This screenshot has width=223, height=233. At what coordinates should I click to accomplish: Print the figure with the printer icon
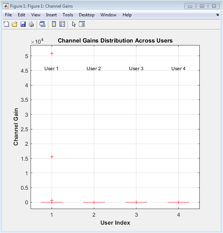[x=31, y=24]
